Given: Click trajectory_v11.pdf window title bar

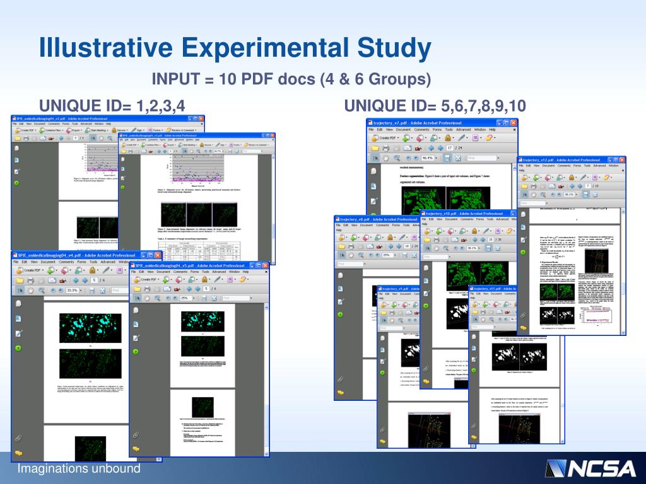Looking at the screenshot, I should click(493, 289).
